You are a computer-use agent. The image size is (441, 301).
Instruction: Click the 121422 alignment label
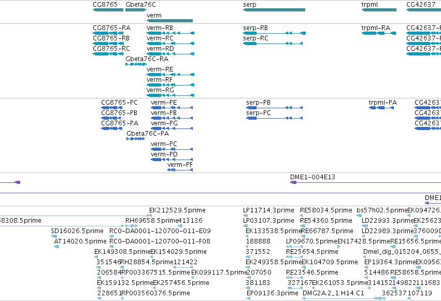pyautogui.click(x=186, y=262)
